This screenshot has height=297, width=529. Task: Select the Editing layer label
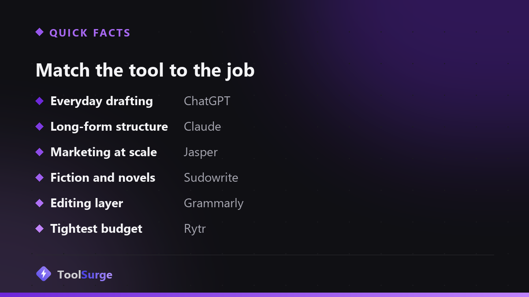pyautogui.click(x=86, y=203)
